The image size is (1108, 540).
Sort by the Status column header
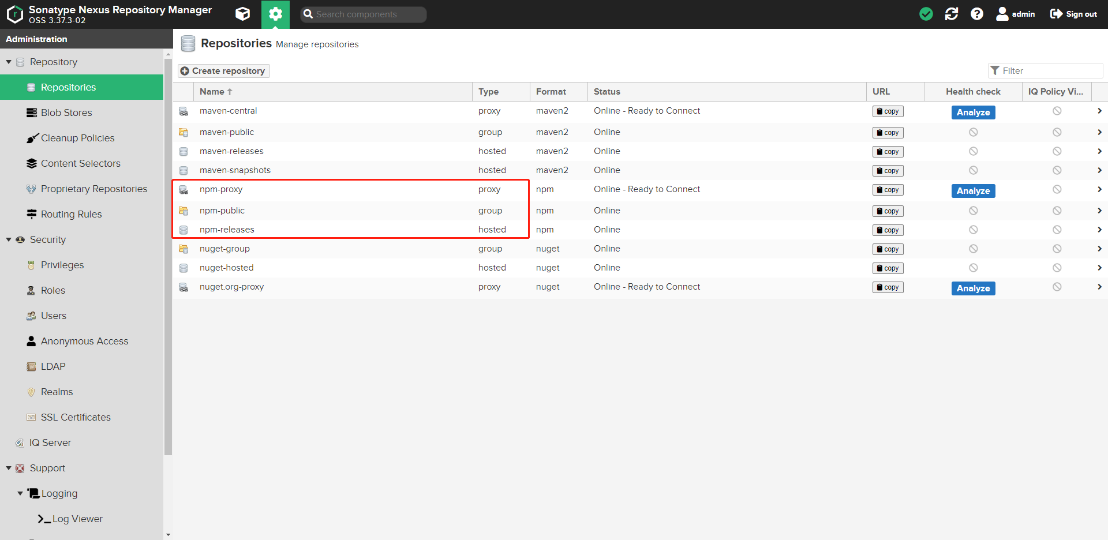(727, 92)
